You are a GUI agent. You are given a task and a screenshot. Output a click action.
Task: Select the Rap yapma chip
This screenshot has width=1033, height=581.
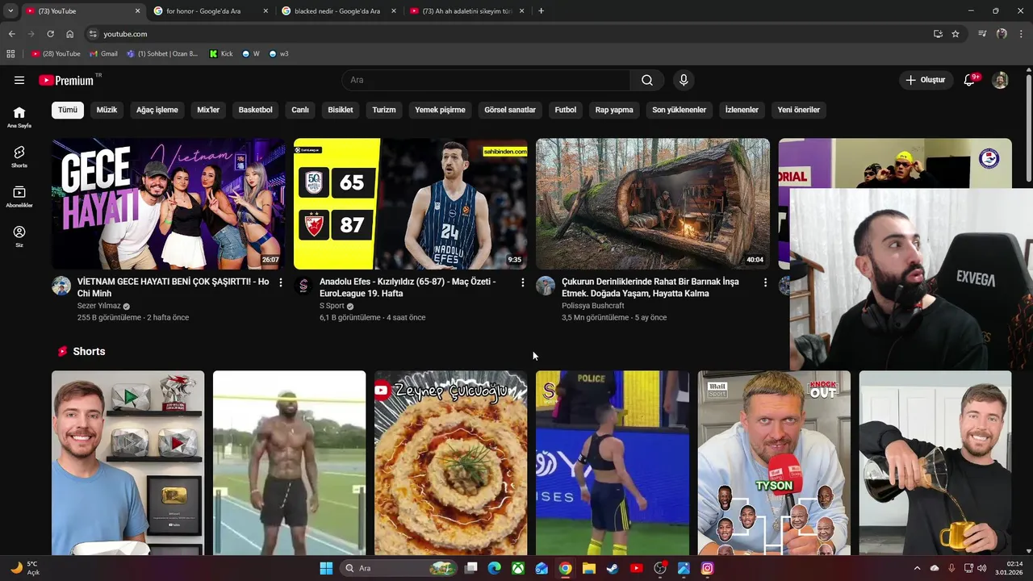614,110
